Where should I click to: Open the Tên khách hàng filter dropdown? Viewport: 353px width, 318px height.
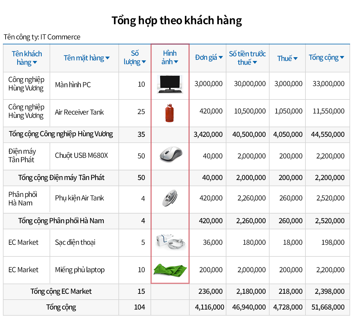[35, 62]
